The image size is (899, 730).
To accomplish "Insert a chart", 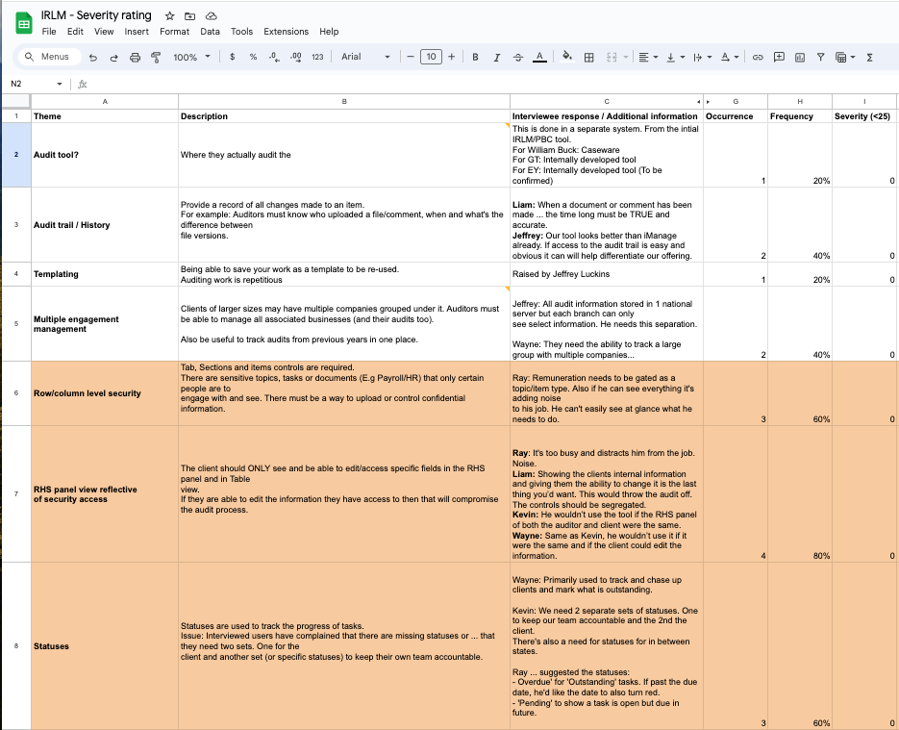I will (x=800, y=57).
